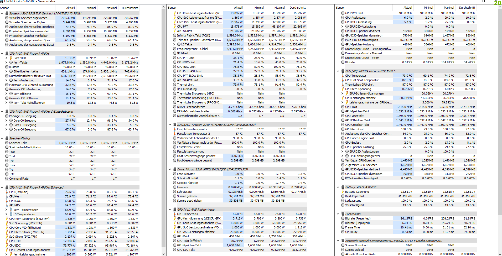Collapse the Battery: ASUS A32-K55 group

338,187
